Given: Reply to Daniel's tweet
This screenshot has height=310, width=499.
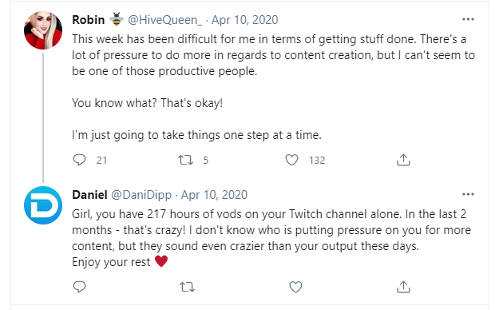Looking at the screenshot, I should (x=79, y=287).
